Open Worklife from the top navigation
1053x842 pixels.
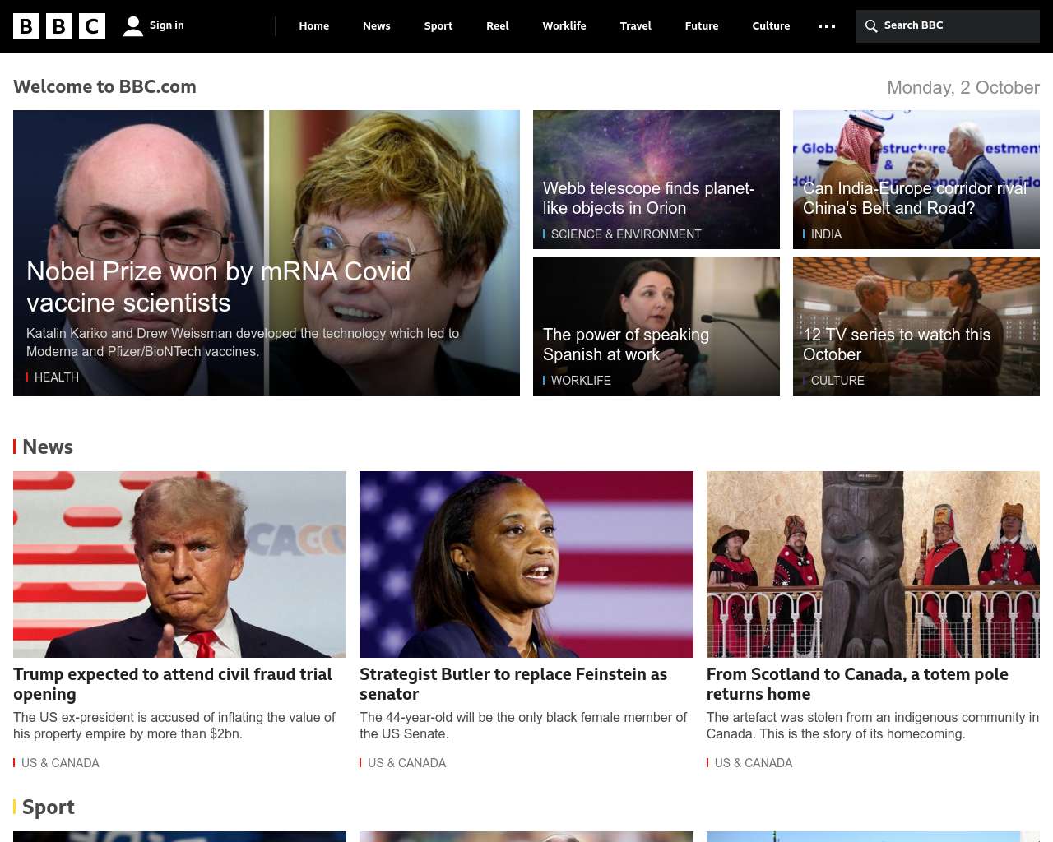[x=564, y=26]
